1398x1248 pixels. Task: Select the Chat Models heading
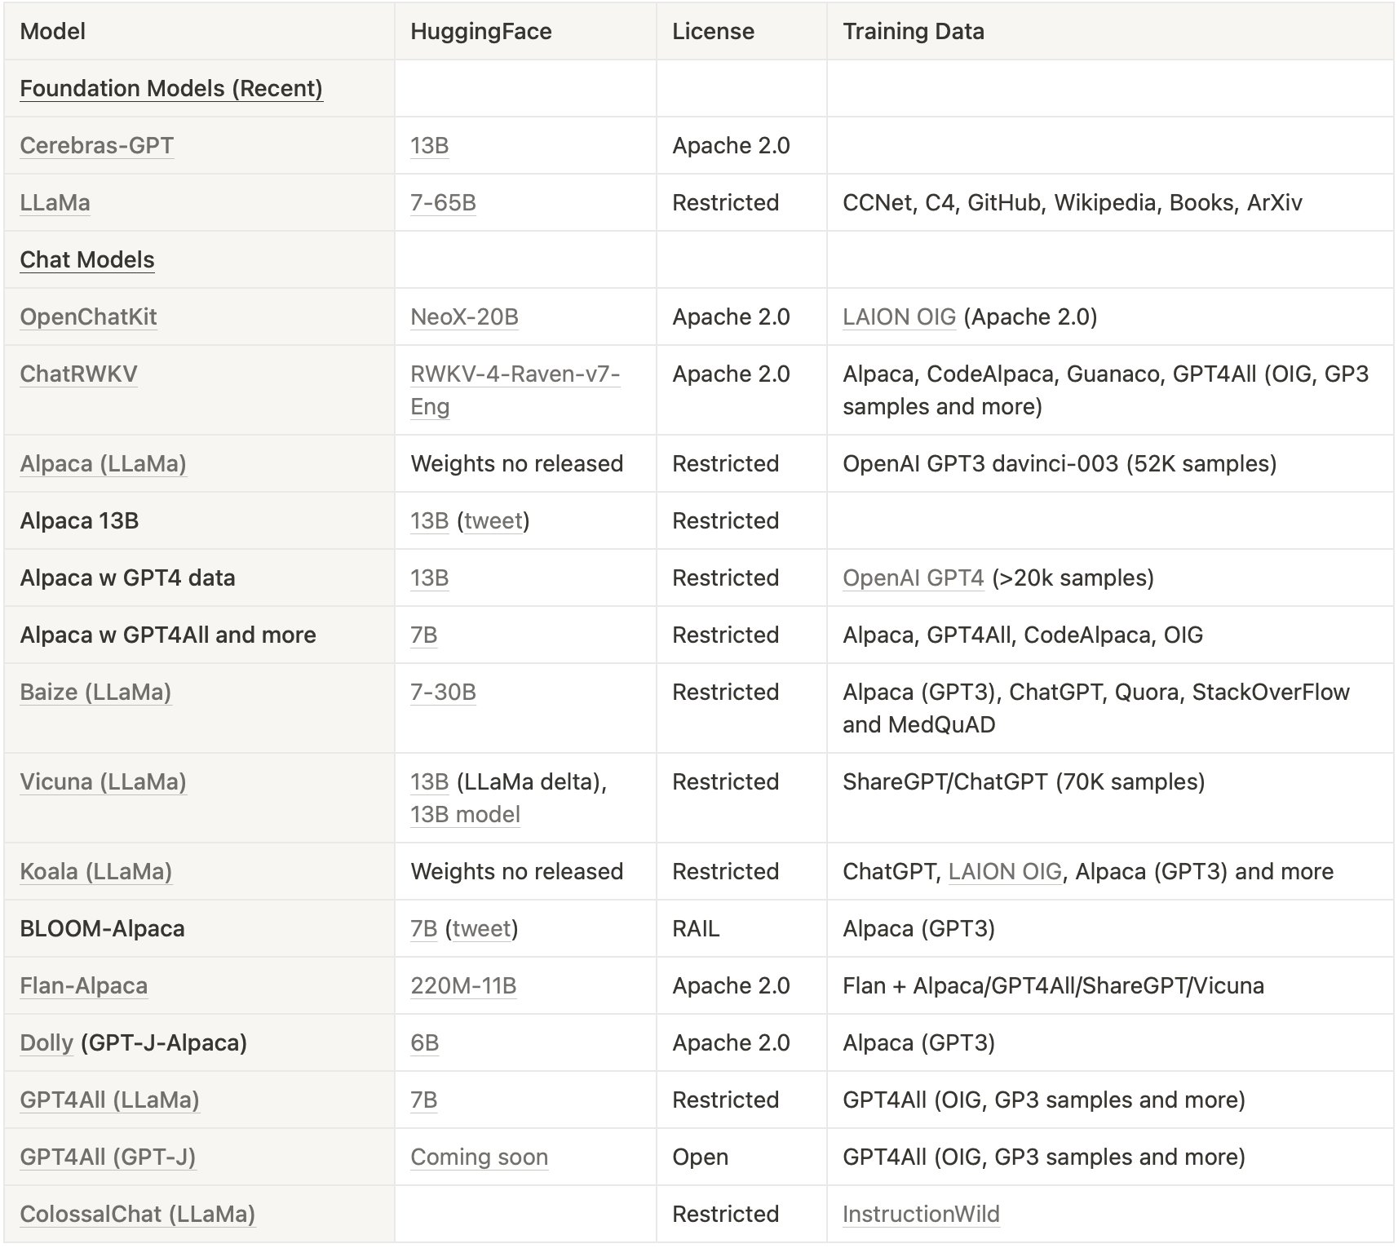tap(87, 259)
